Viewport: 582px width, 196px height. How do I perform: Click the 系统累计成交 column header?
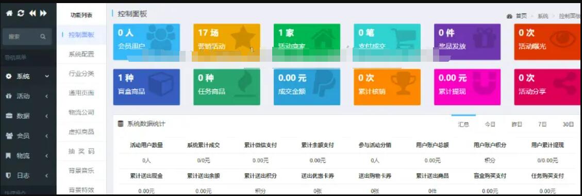tap(204, 145)
